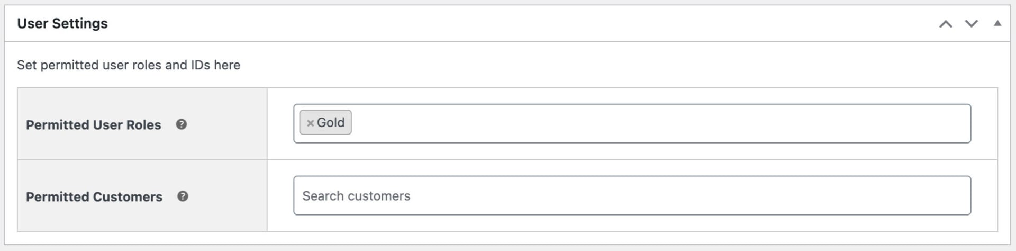Collapse the User Settings panel with the triangle
The width and height of the screenshot is (1016, 251).
tap(997, 23)
